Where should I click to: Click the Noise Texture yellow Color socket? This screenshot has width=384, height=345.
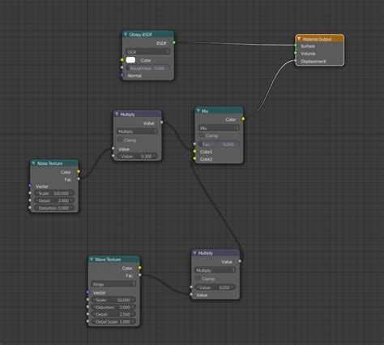(x=79, y=171)
